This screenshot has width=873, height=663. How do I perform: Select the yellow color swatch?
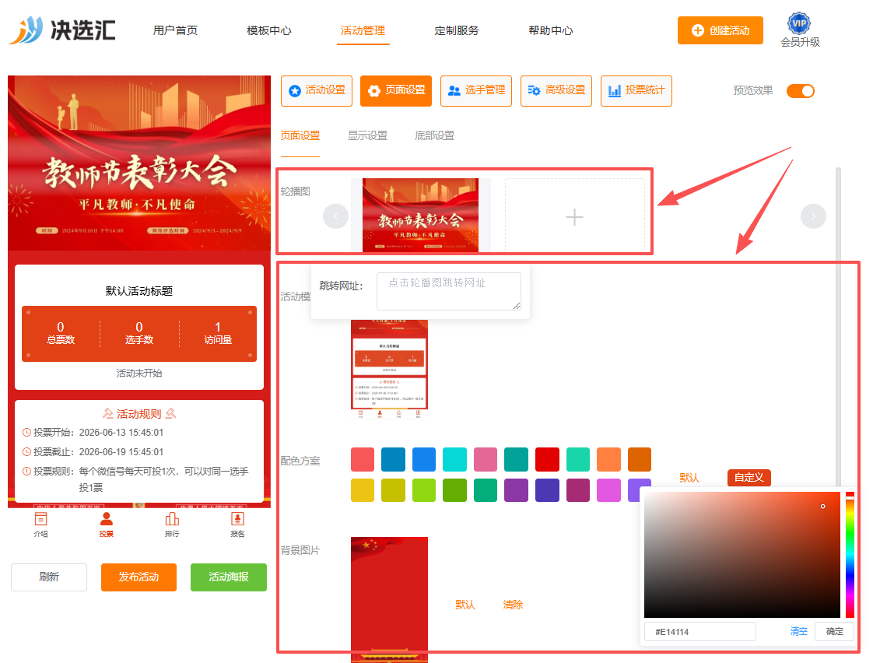363,490
